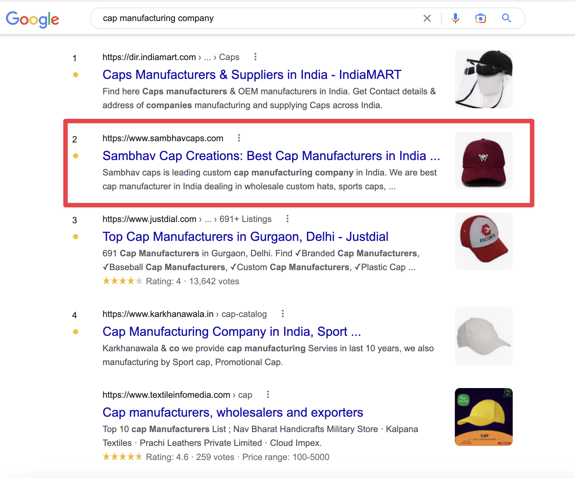Open 'Cap manufacturers, wholesalers and exporters' link
Viewport: 575px width, 478px height.
point(233,413)
